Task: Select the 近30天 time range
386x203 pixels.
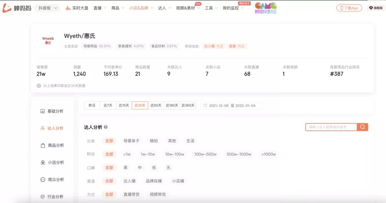Action: [x=140, y=105]
